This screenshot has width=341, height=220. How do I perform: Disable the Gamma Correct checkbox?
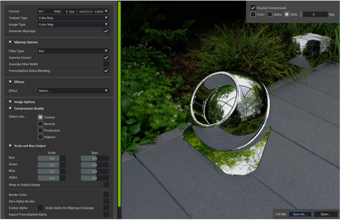tap(106, 58)
